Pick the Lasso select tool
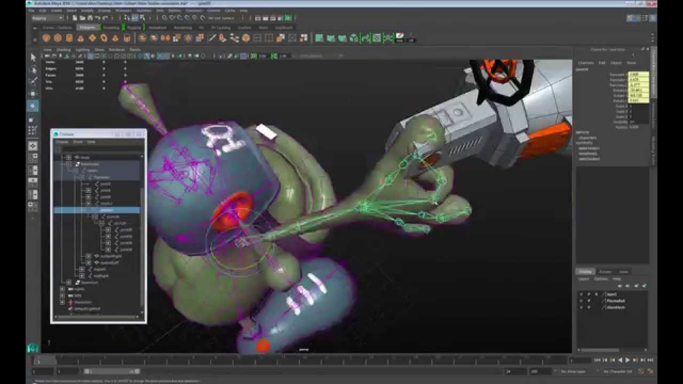This screenshot has width=683, height=384. tap(33, 69)
